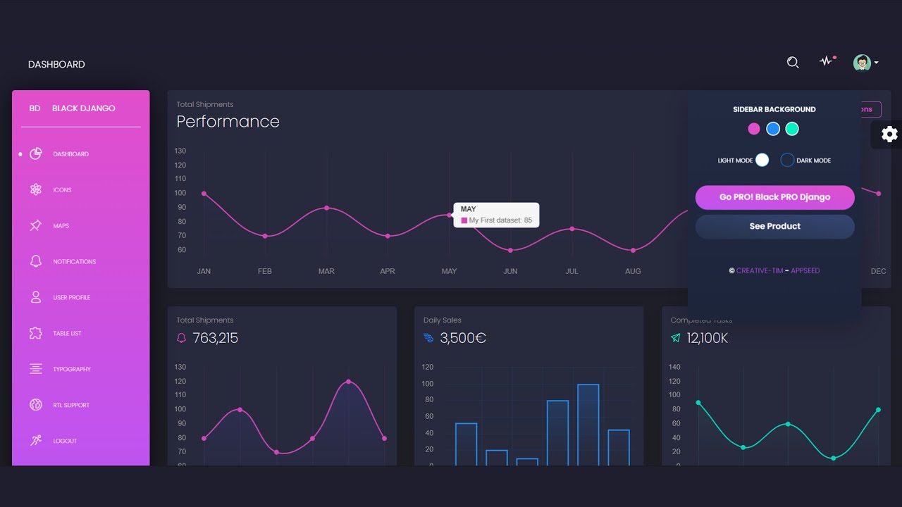
Task: Choose pink sidebar background color
Action: pos(754,129)
